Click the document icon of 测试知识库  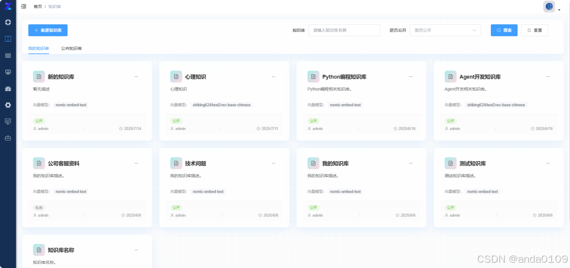pyautogui.click(x=450, y=163)
